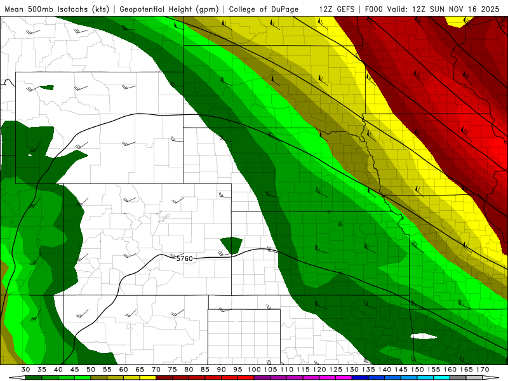Select the bright green 45–50 kts legend swatch
The image size is (508, 381).
click(x=83, y=378)
